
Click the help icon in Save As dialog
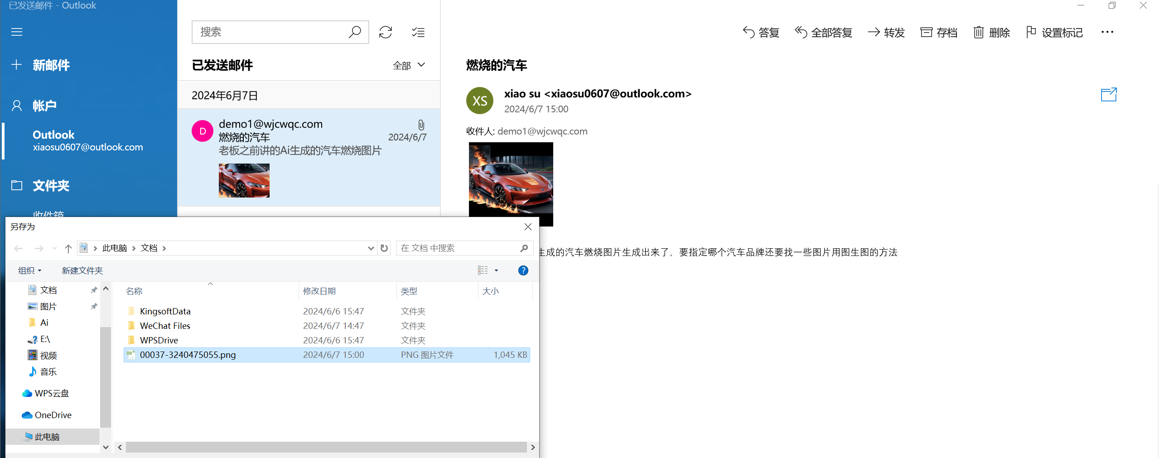tap(523, 270)
